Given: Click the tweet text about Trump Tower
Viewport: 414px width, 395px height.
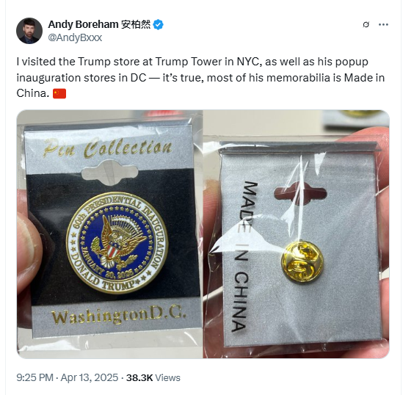Looking at the screenshot, I should [200, 78].
